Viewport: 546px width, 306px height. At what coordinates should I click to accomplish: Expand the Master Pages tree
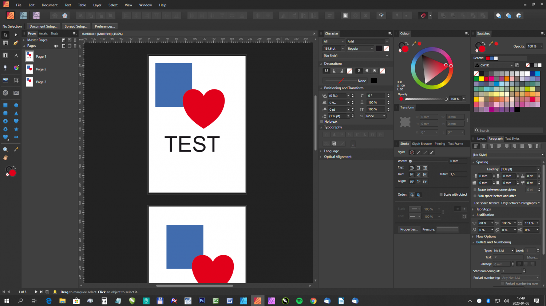[24, 40]
